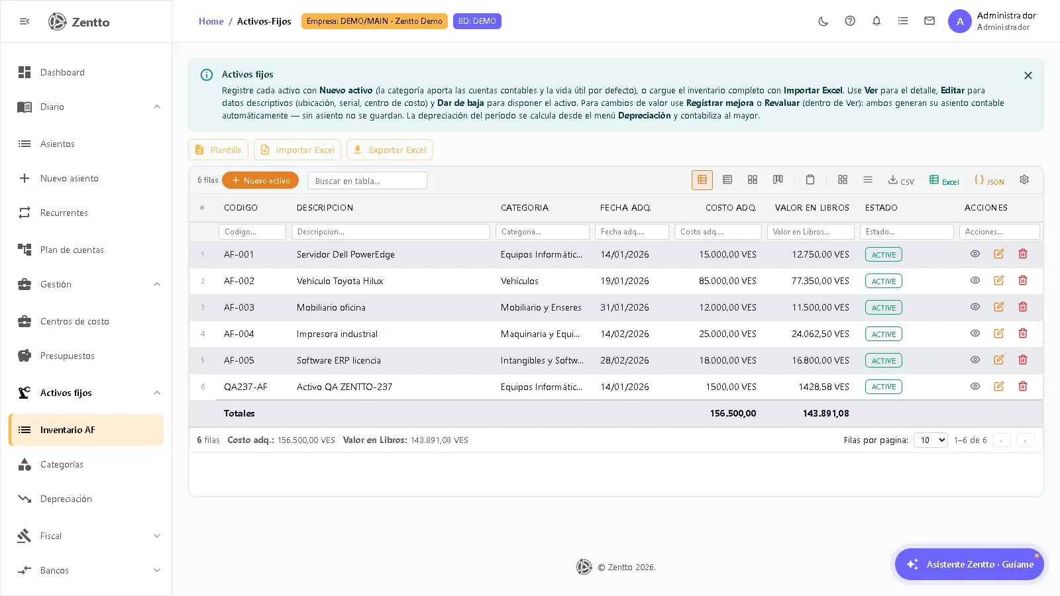Open the task list icon in the header

903,21
